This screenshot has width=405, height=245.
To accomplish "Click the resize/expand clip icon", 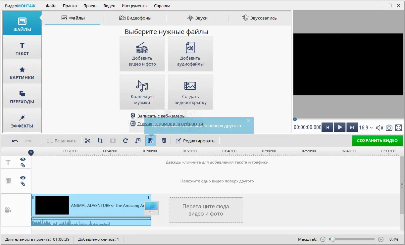I will coord(138,141).
